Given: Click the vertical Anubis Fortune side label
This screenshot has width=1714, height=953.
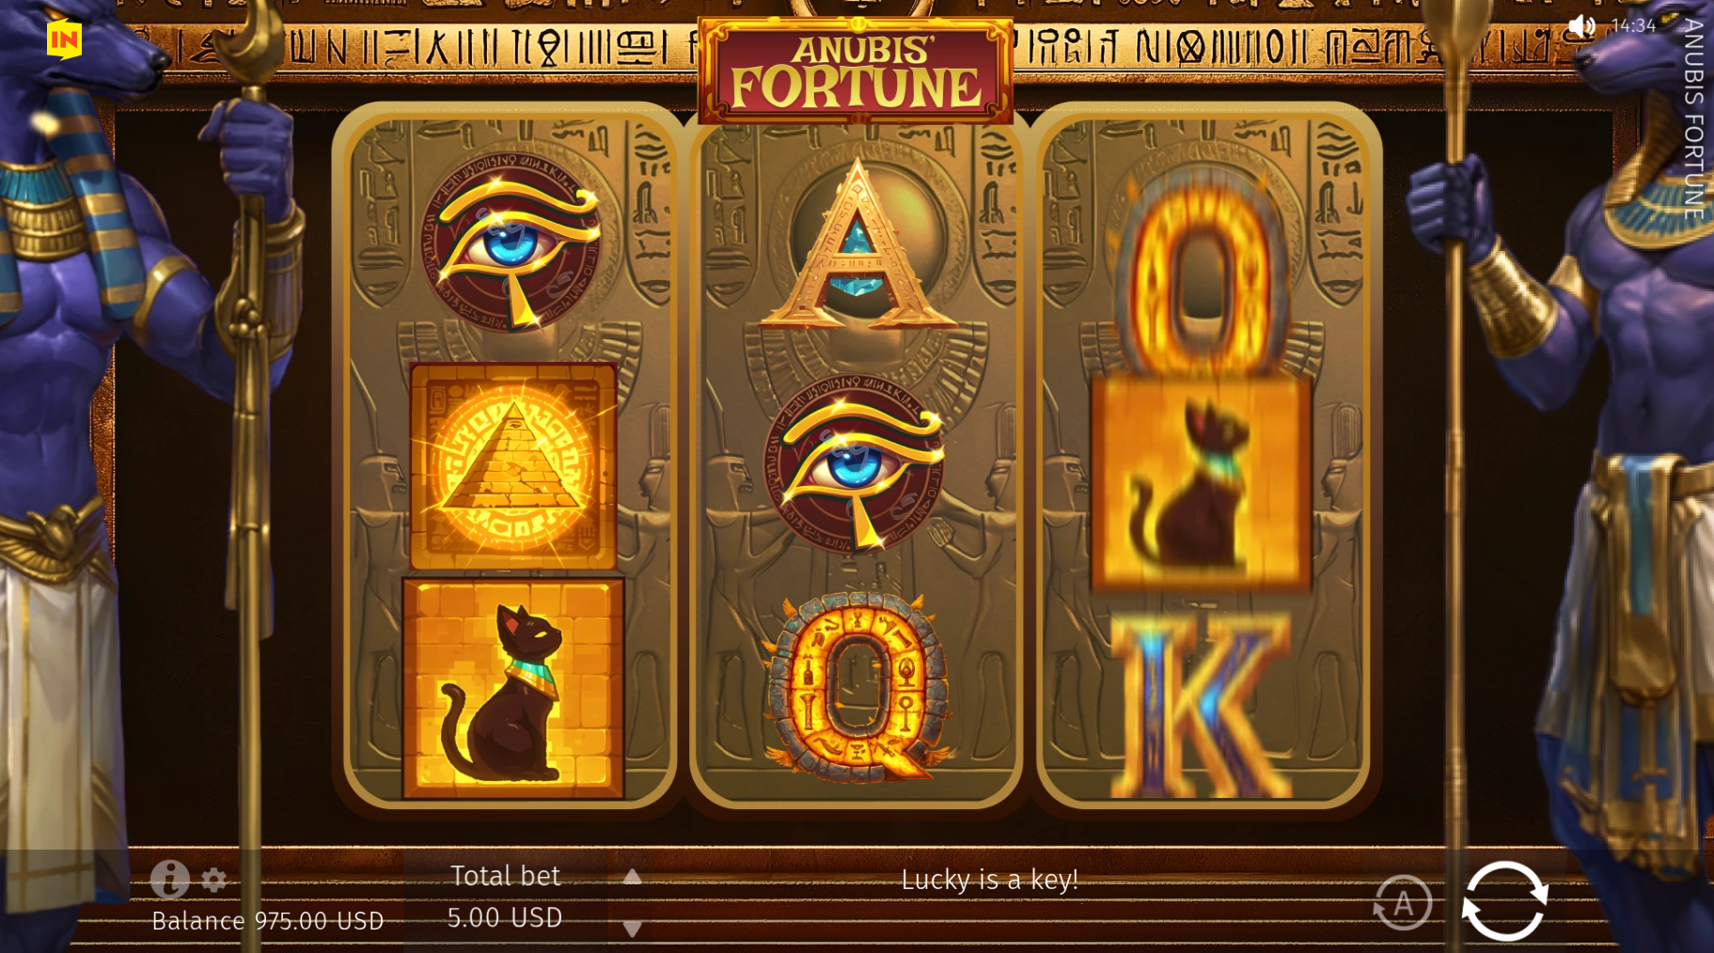Looking at the screenshot, I should click(1693, 120).
